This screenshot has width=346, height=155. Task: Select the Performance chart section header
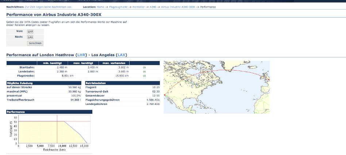click(x=49, y=112)
